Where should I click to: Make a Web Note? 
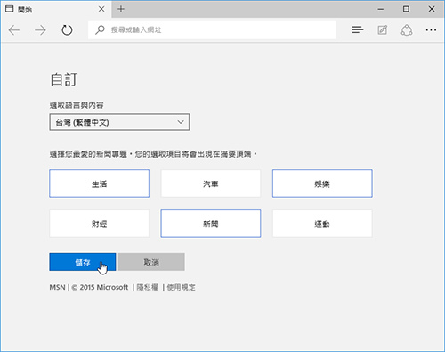(x=383, y=29)
